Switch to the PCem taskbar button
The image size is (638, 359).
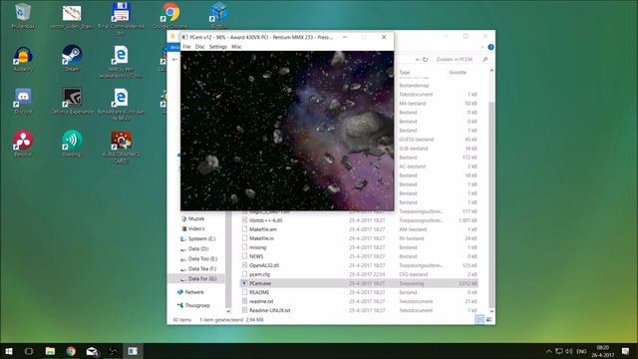pos(133,351)
